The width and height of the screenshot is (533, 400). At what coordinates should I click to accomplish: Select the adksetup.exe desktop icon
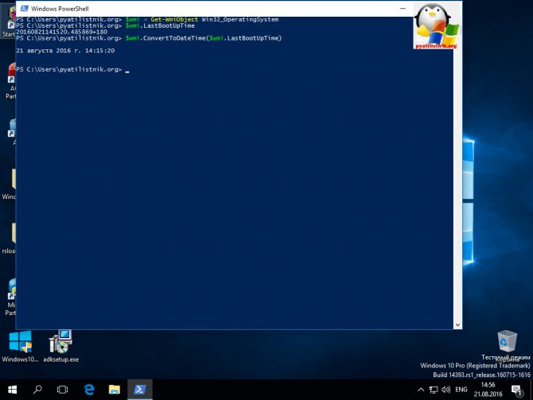click(x=60, y=343)
